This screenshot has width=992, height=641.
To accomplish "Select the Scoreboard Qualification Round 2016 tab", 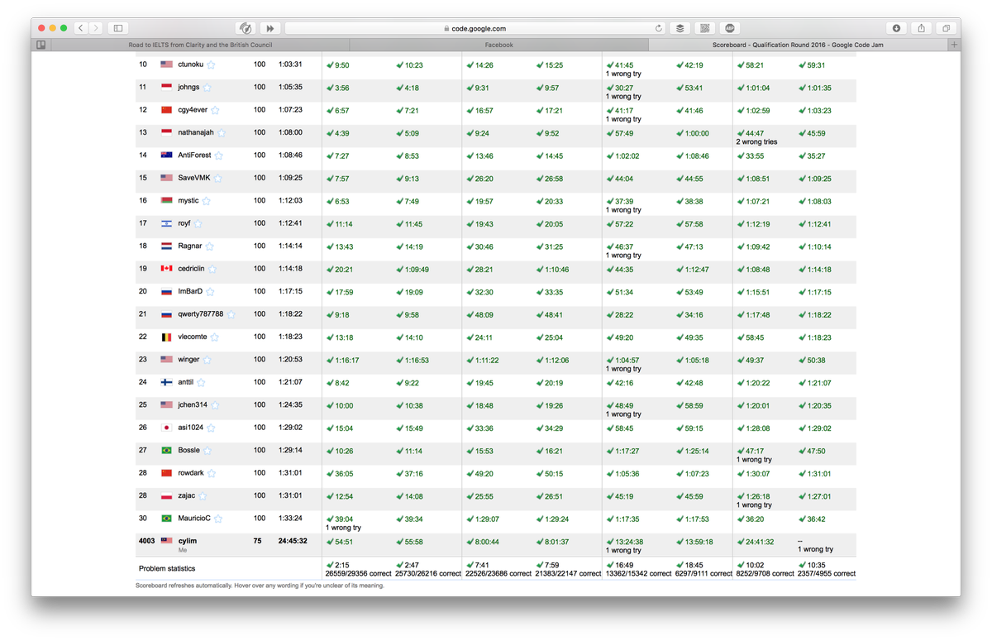I will tap(799, 45).
